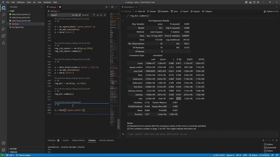This screenshot has width=280, height=157.
Task: Open the dropdown next to the new terminal plus
Action: [266, 140]
